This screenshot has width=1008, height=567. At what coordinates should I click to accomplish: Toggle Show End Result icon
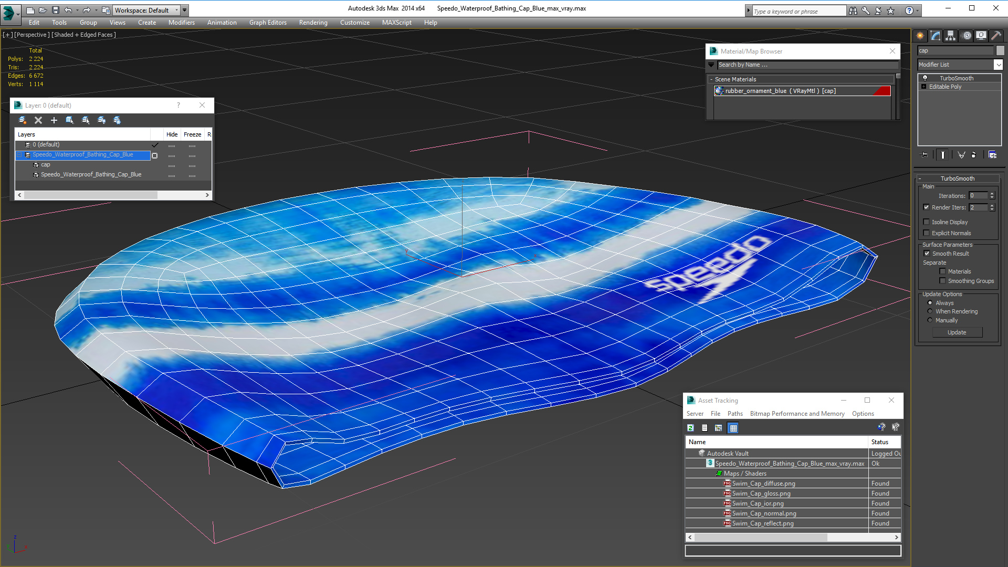point(943,155)
